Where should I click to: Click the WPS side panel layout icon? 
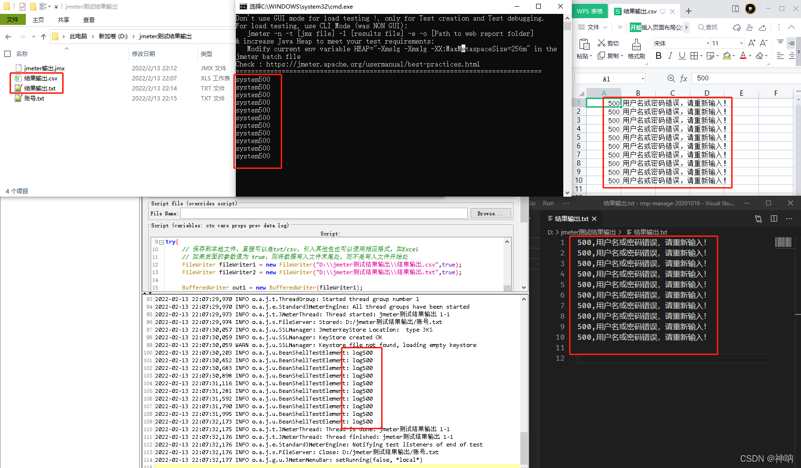[735, 9]
